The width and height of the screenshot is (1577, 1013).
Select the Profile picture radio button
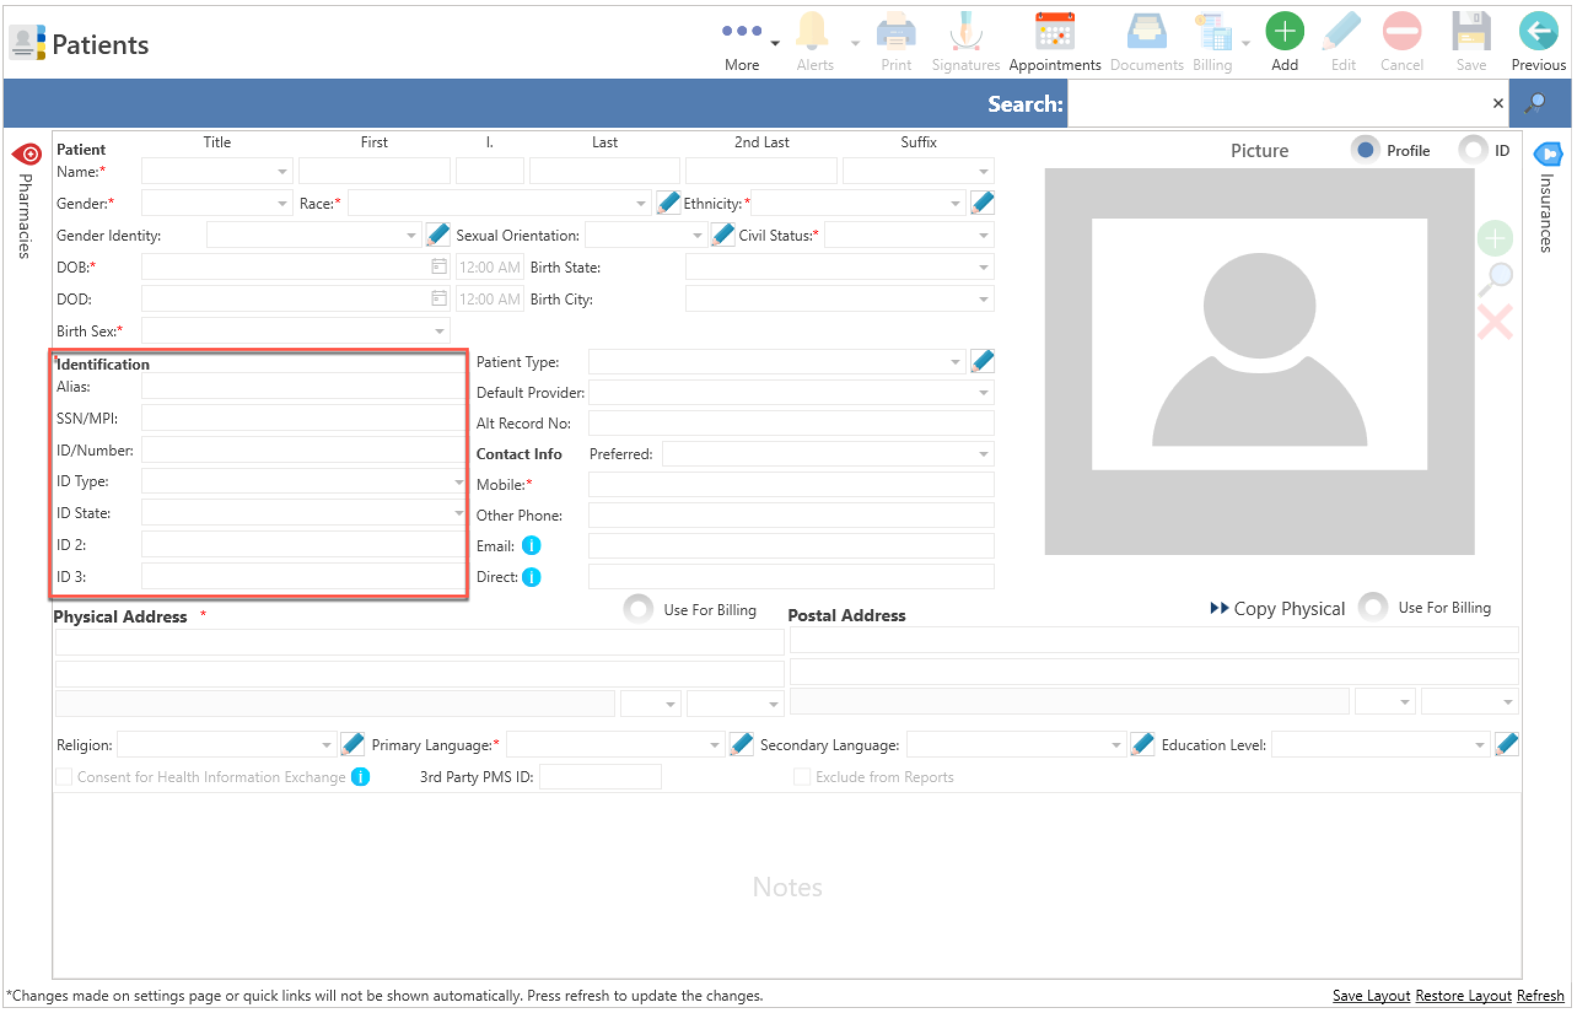(x=1365, y=150)
